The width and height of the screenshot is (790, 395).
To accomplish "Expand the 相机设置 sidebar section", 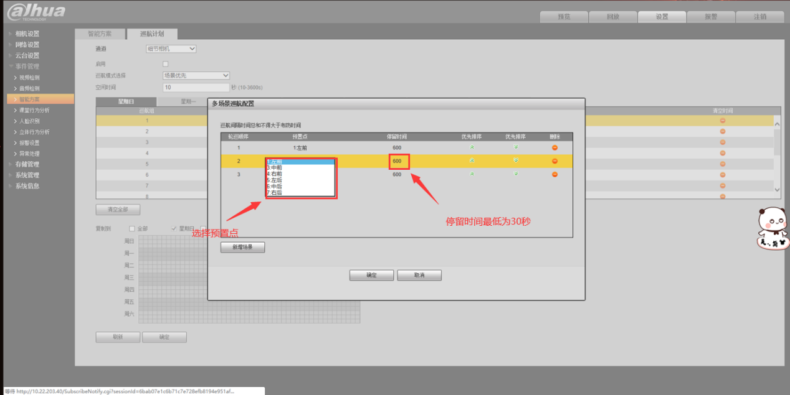I will (27, 34).
